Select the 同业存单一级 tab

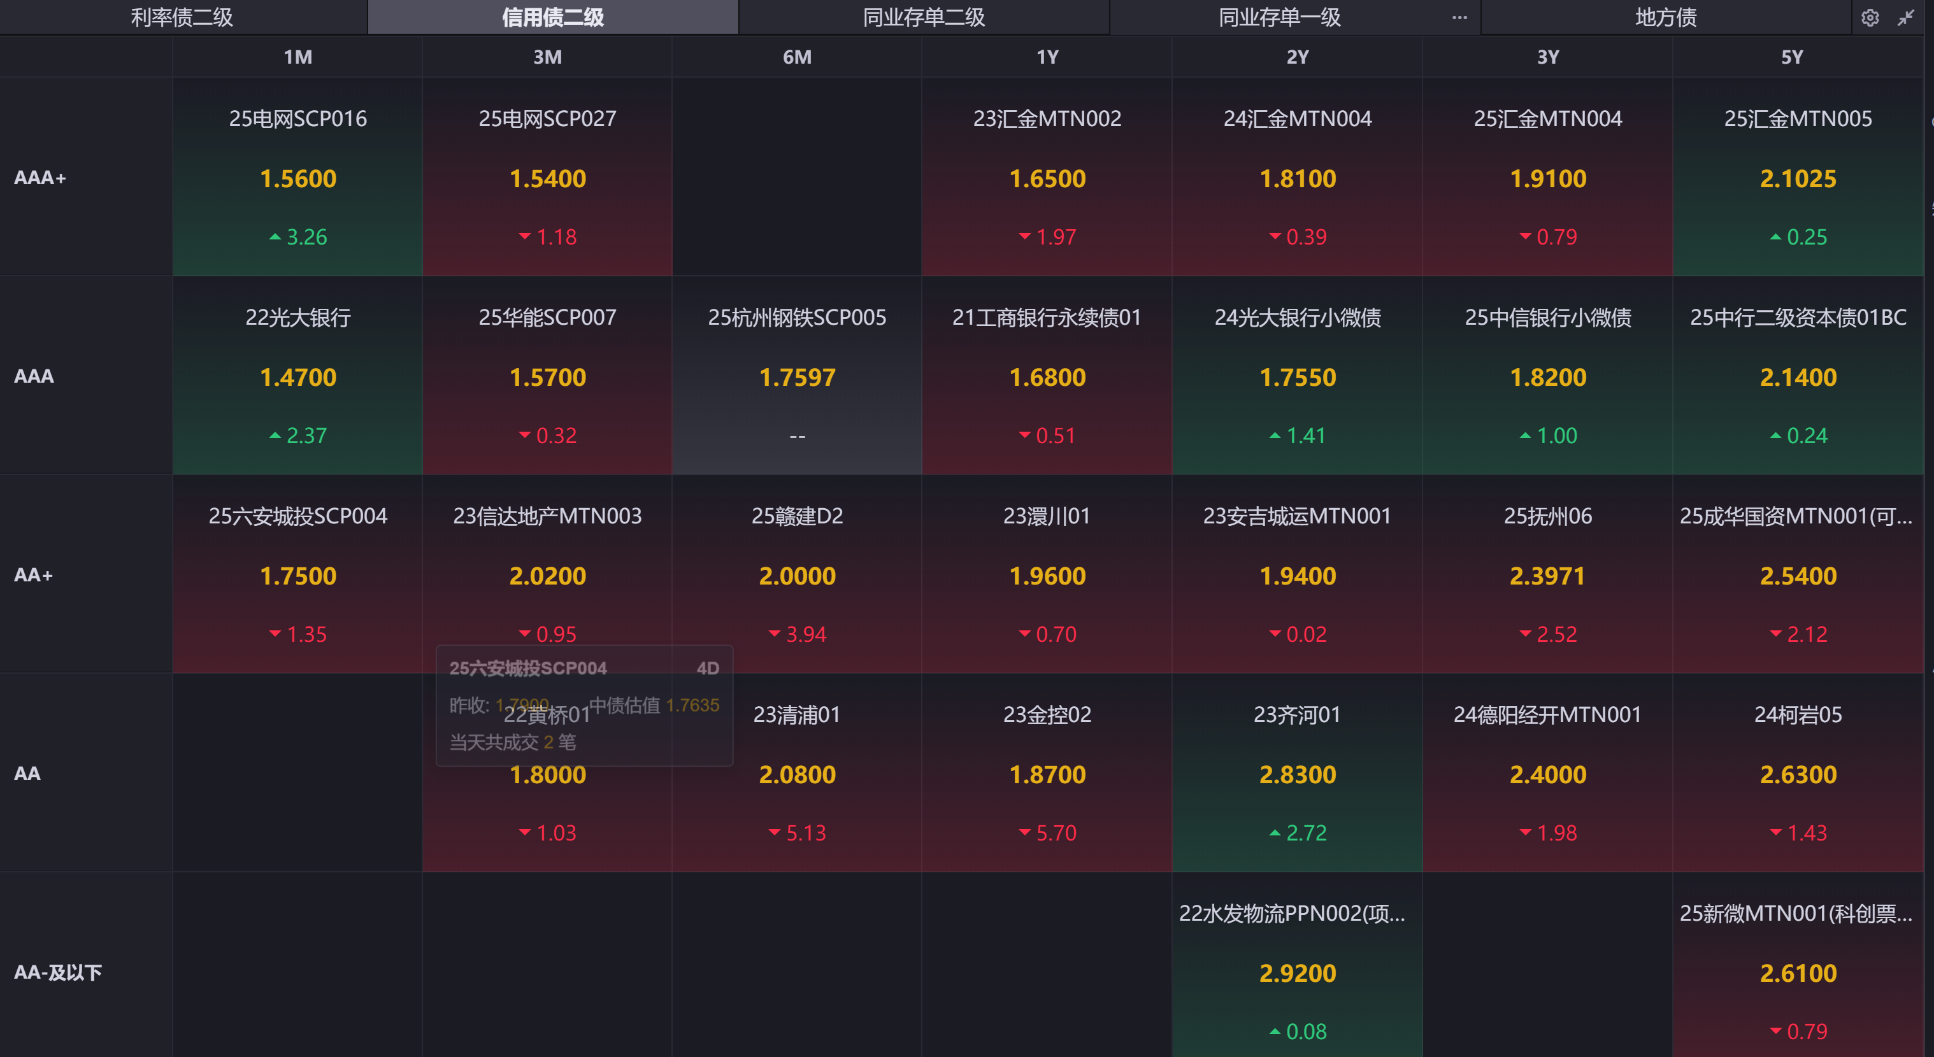coord(1279,17)
